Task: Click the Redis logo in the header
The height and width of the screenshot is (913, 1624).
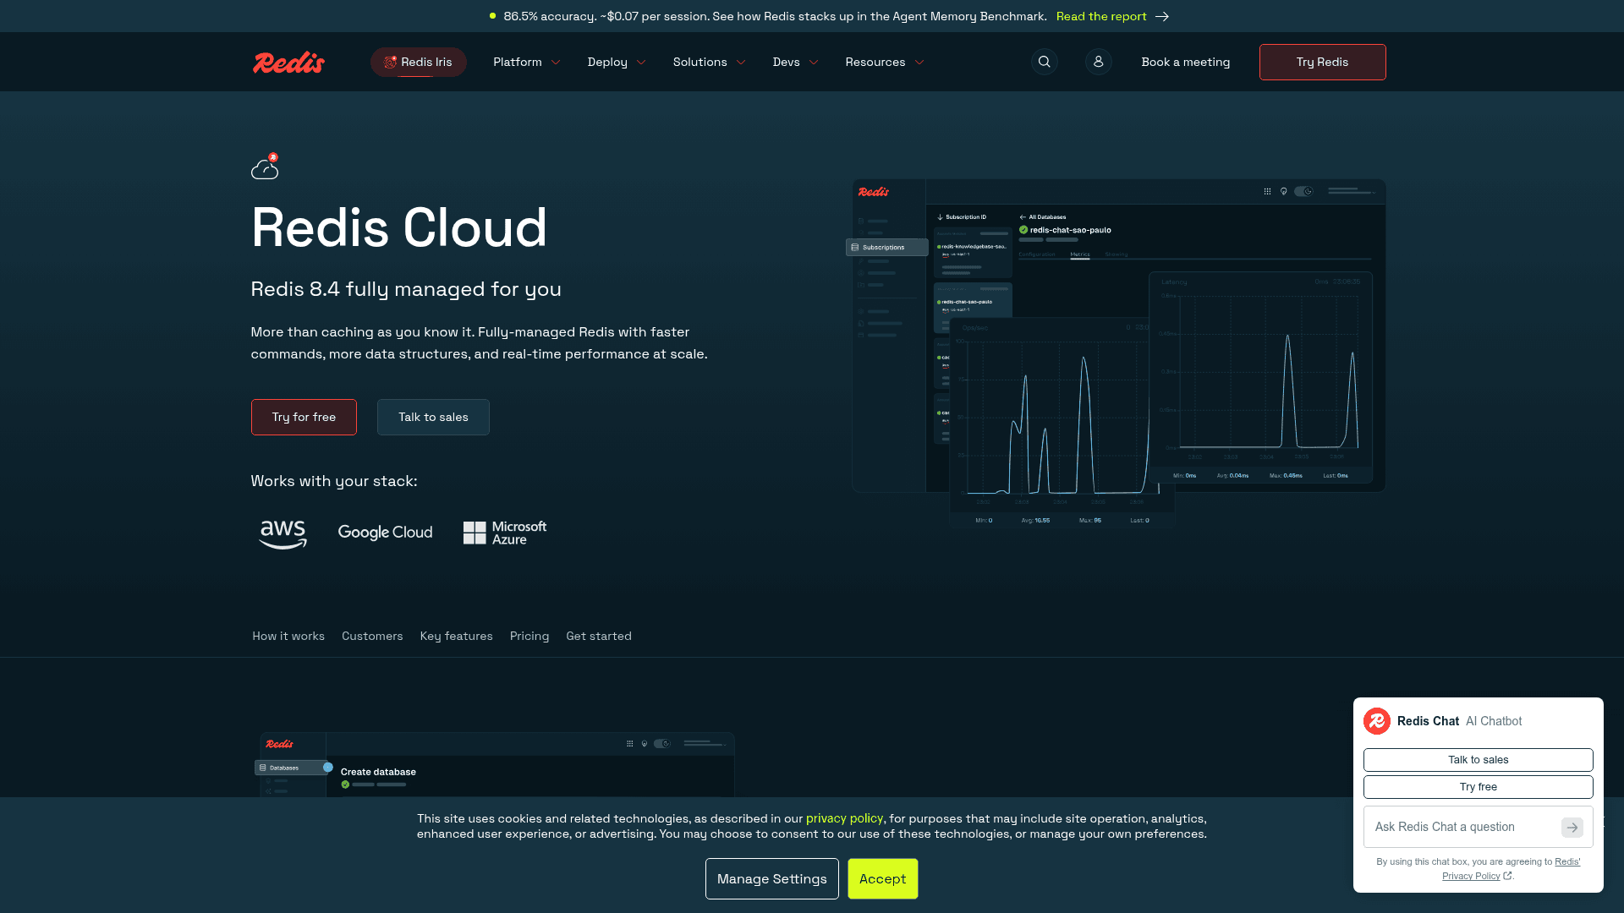Action: (288, 63)
